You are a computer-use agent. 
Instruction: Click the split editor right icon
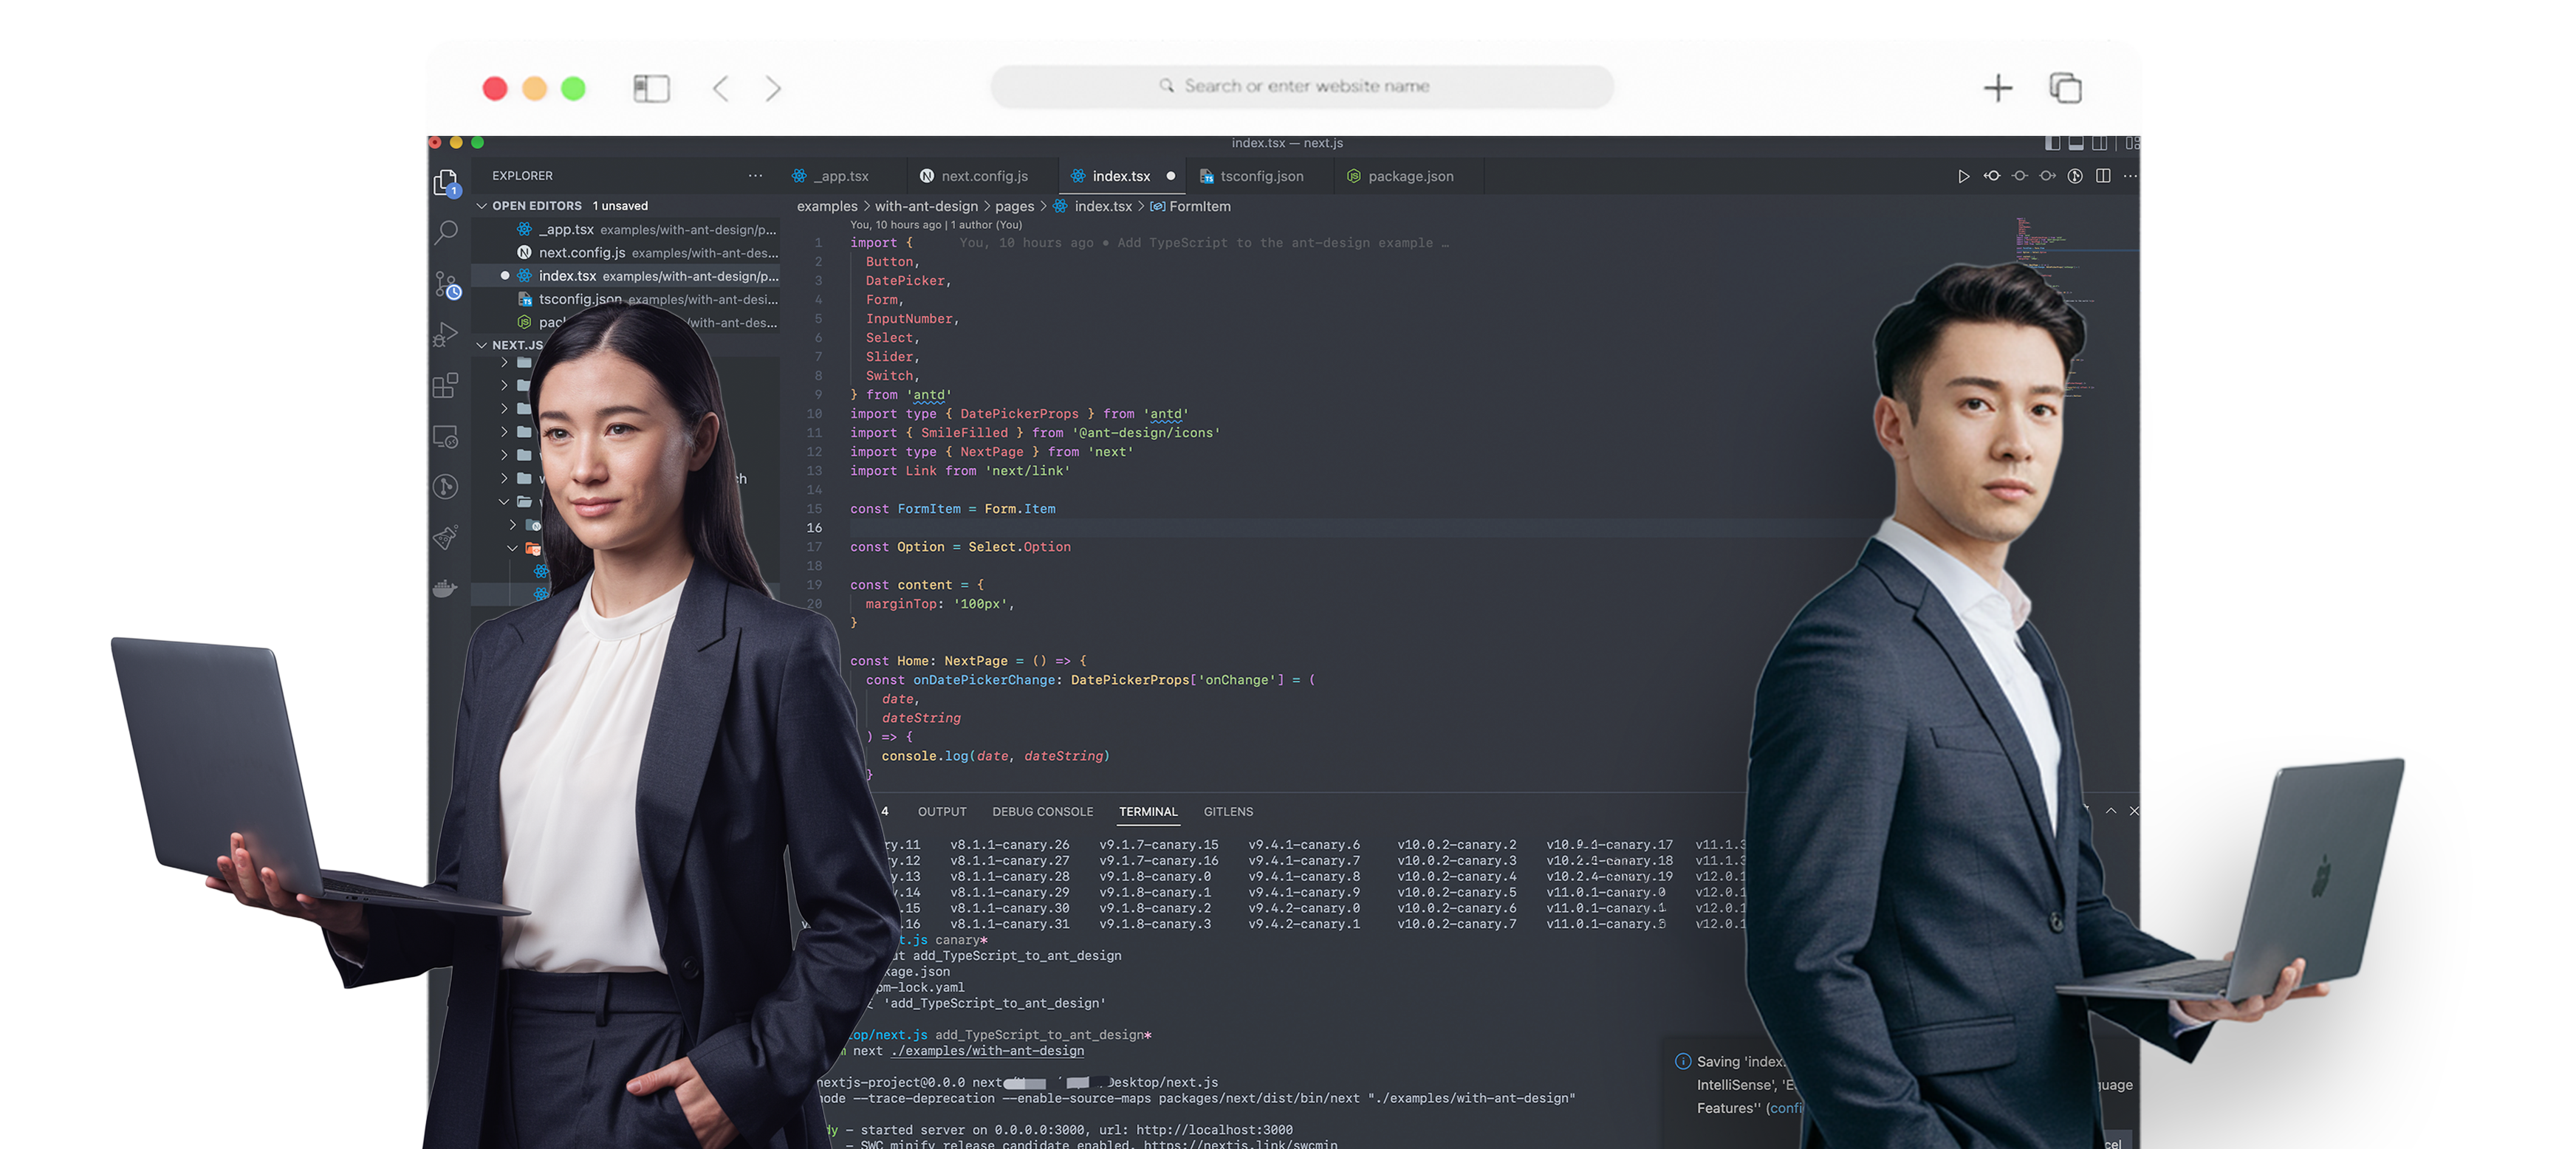tap(2103, 176)
